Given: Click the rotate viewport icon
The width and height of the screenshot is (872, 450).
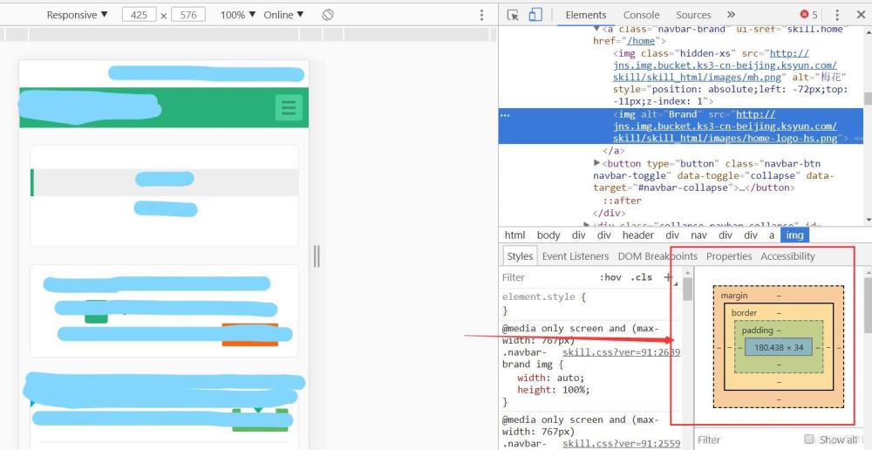Looking at the screenshot, I should click(328, 15).
